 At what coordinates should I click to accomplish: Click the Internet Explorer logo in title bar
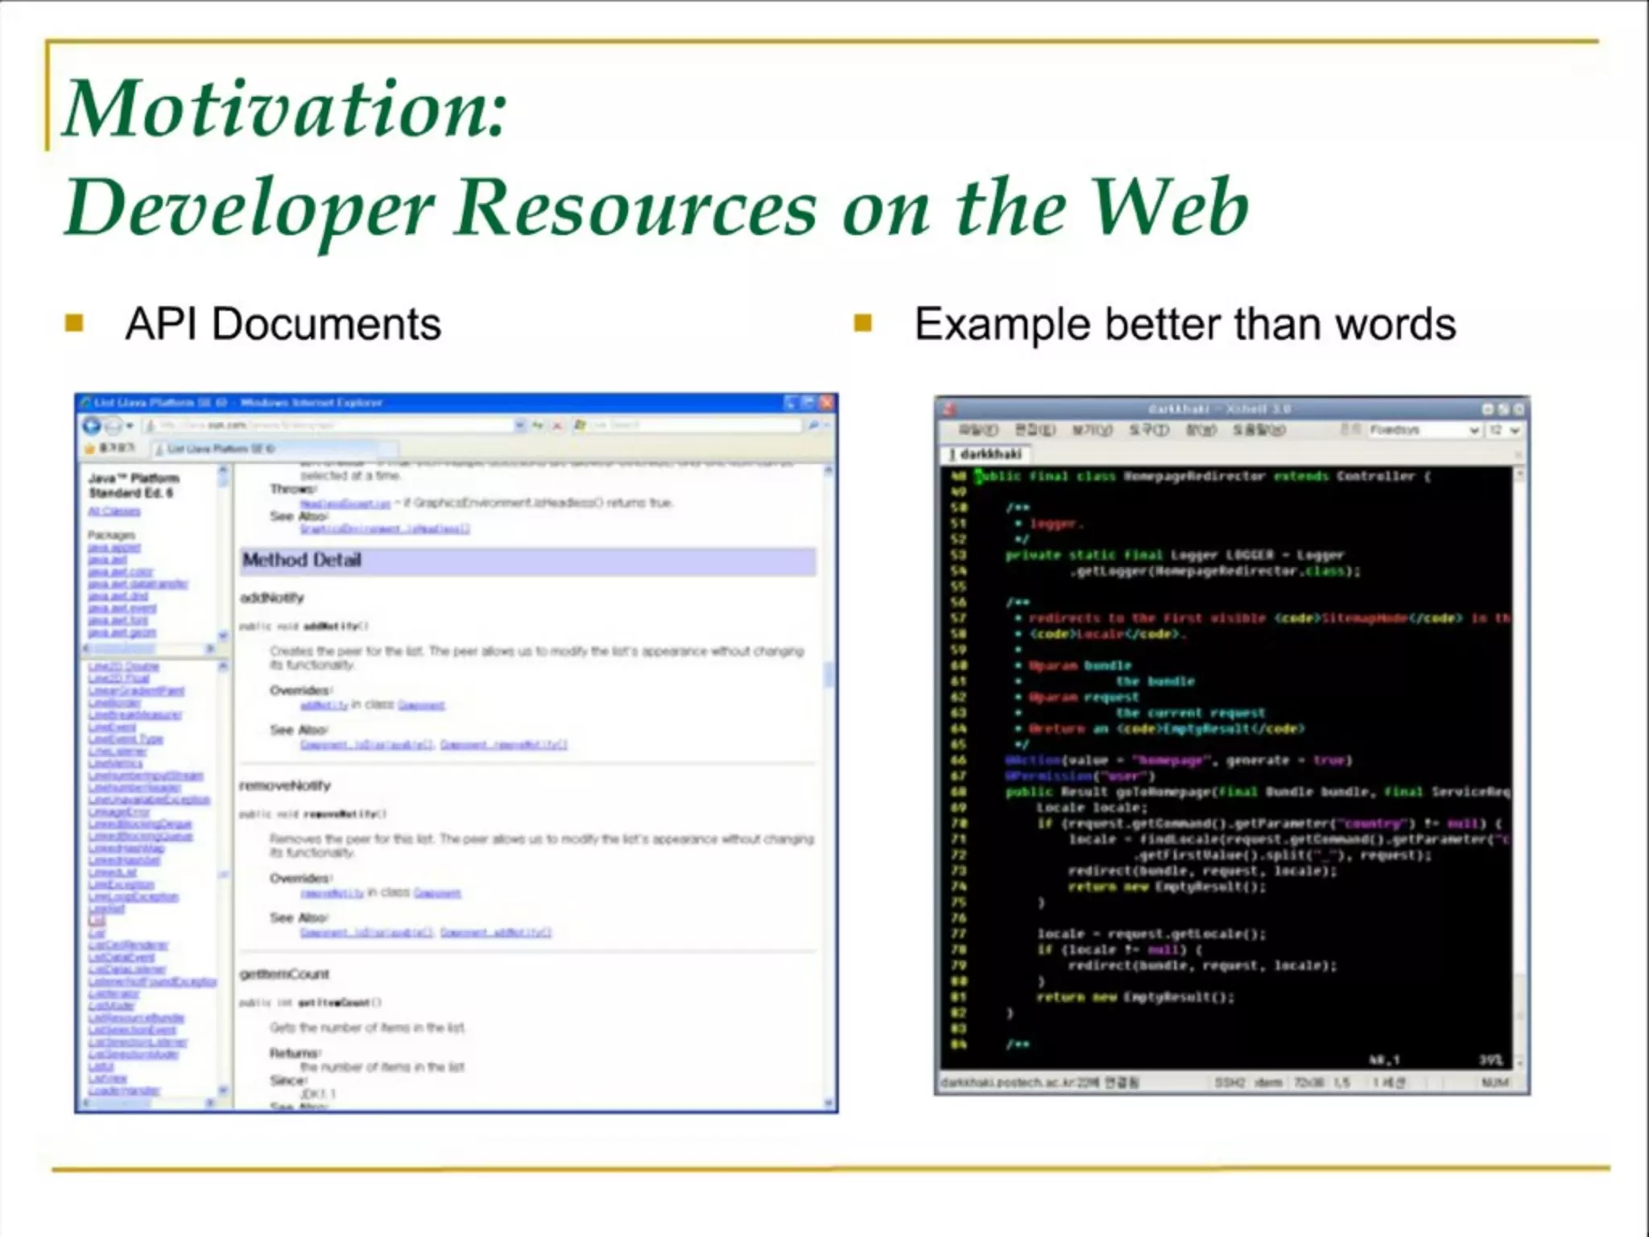coord(86,403)
